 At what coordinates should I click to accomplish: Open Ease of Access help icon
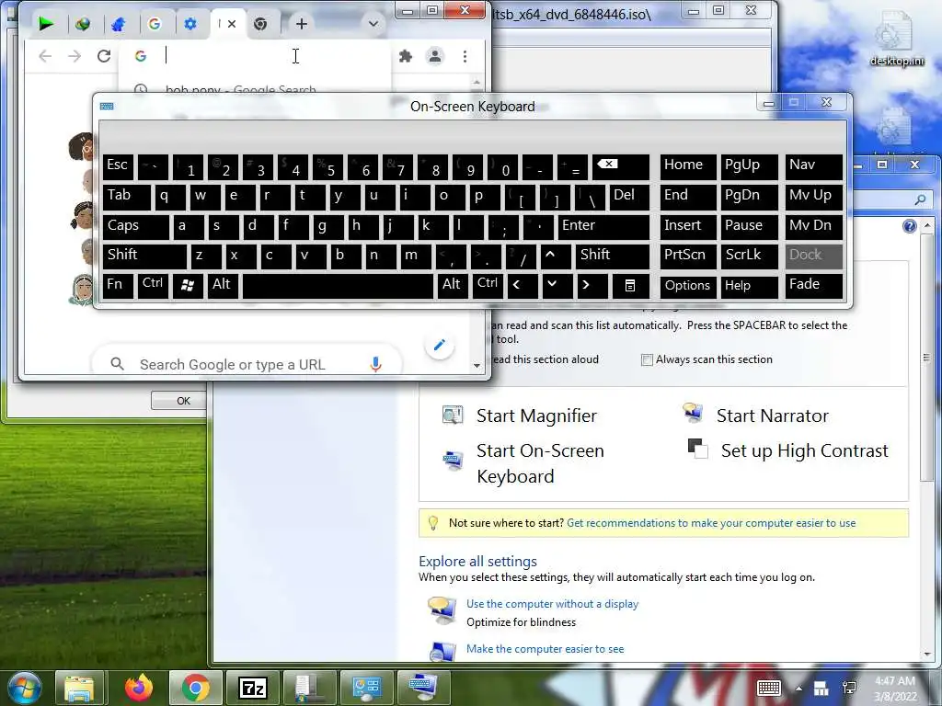click(910, 226)
